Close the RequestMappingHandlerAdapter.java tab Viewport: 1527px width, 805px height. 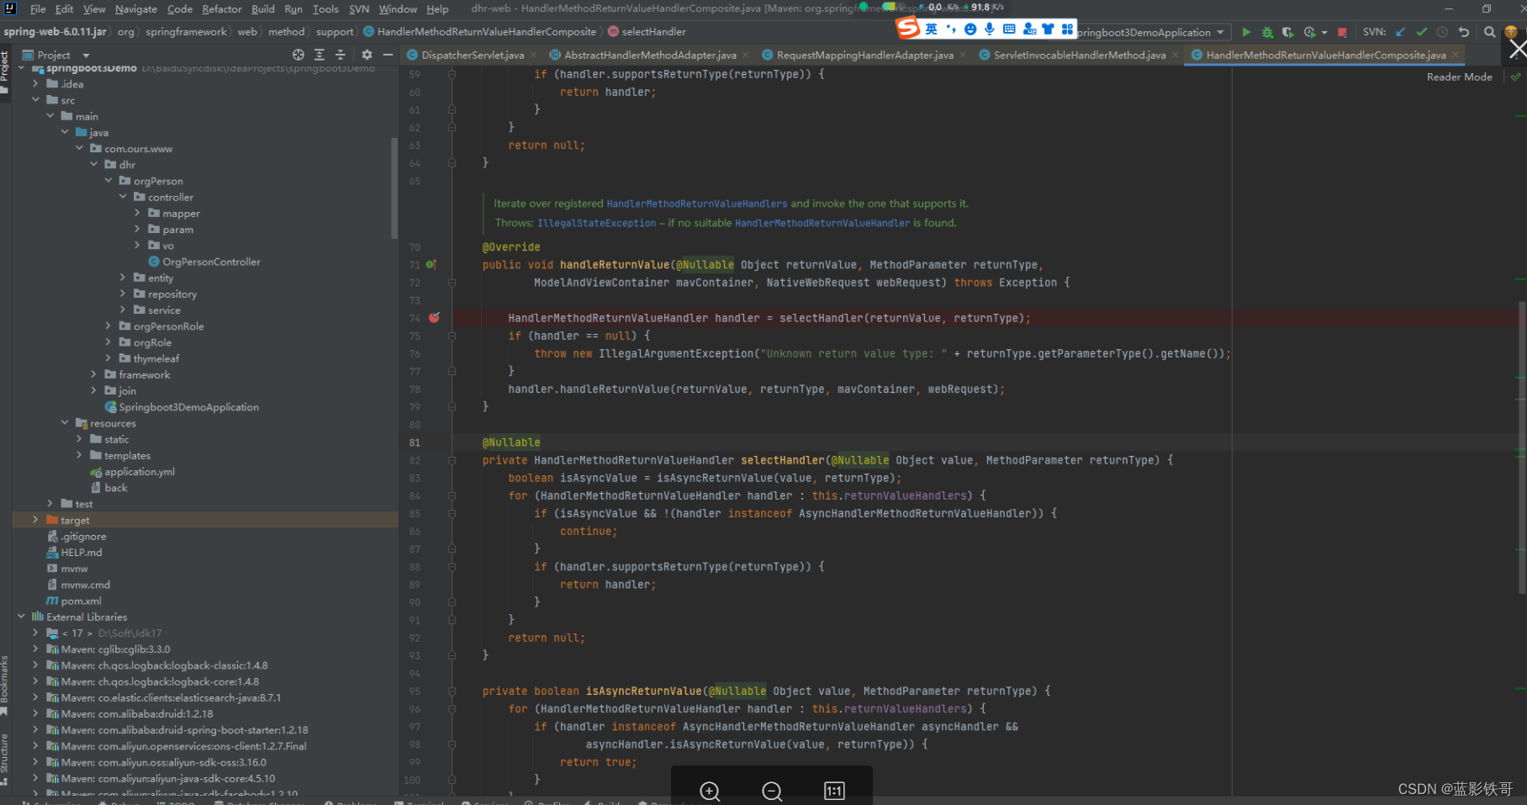962,55
